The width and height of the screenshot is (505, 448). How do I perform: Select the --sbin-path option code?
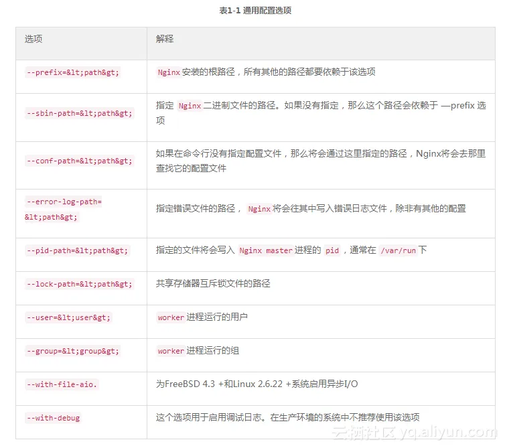tap(80, 113)
